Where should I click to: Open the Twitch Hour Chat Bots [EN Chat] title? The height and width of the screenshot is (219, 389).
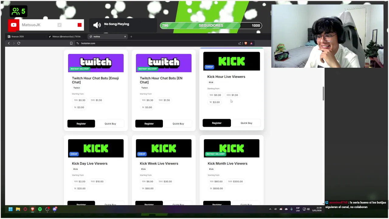coord(161,80)
